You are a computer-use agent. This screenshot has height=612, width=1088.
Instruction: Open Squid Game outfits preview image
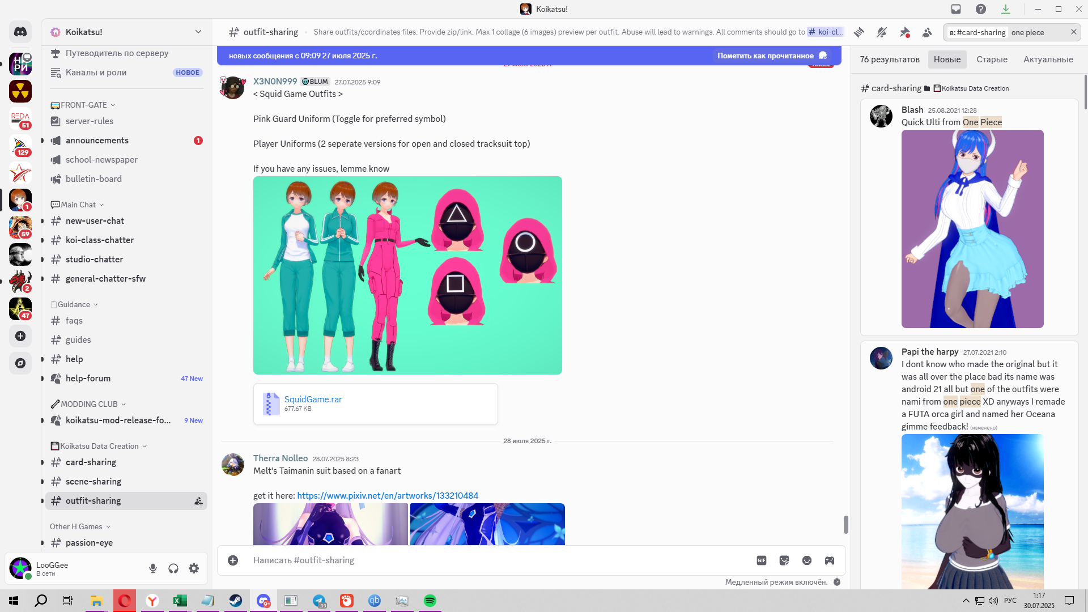tap(407, 275)
